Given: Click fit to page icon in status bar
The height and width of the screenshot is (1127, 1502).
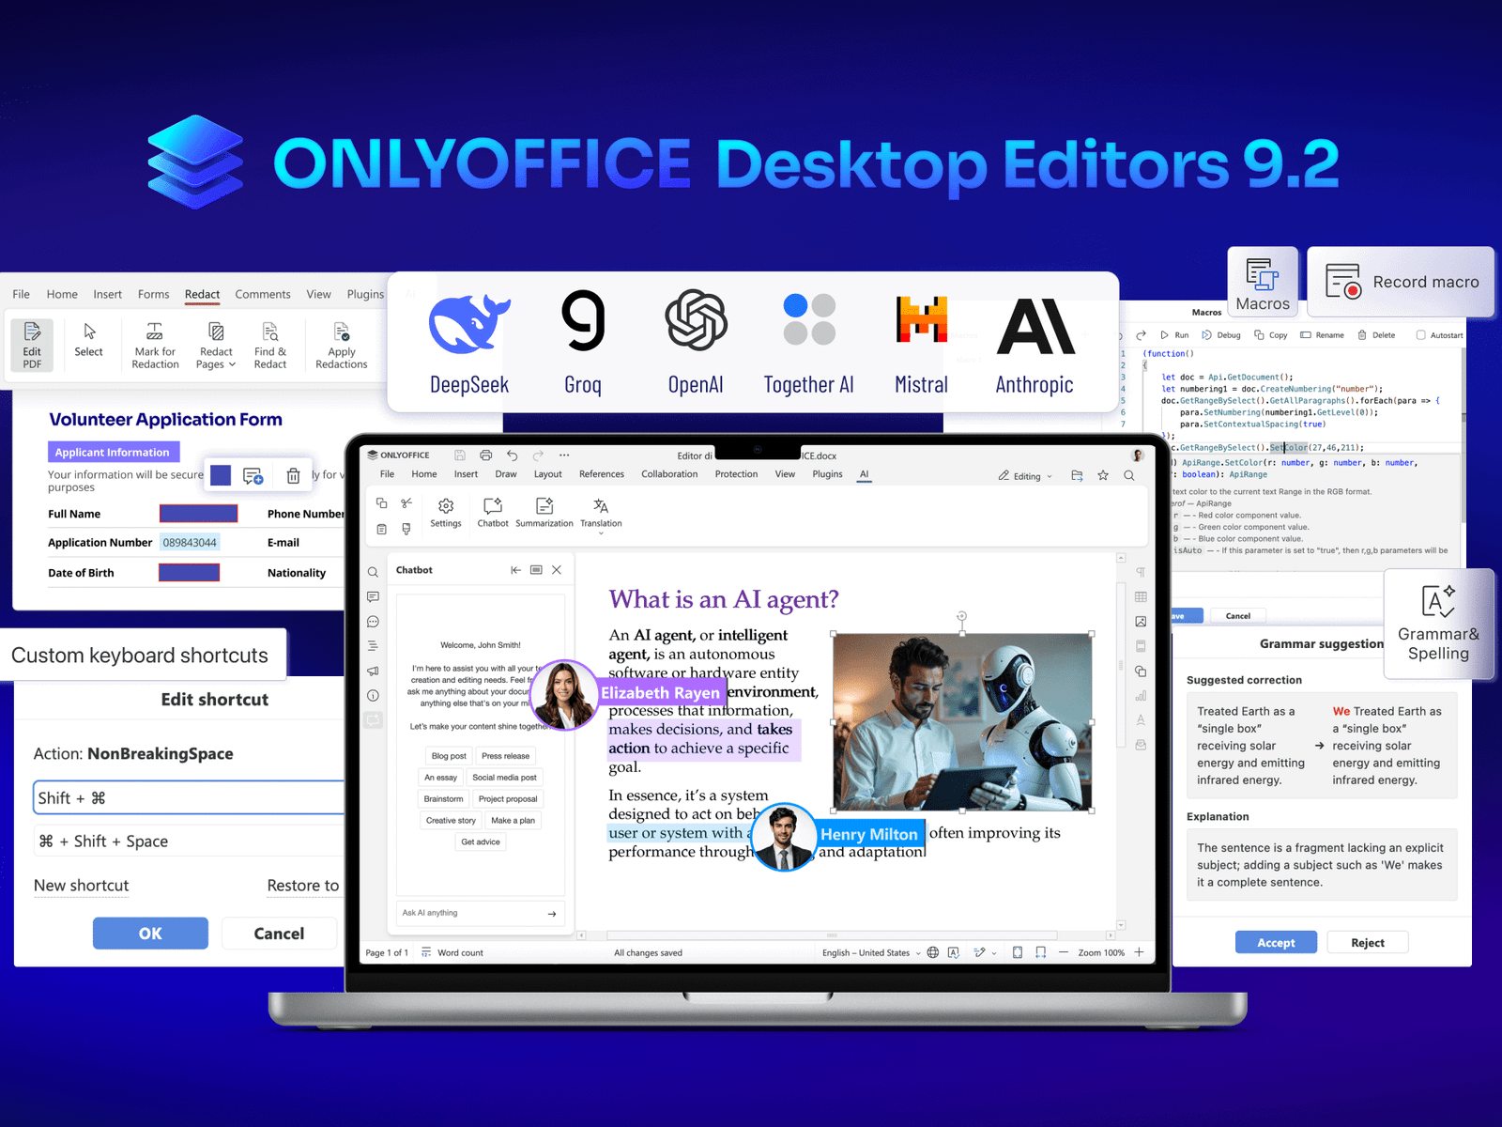Looking at the screenshot, I should tap(1018, 952).
